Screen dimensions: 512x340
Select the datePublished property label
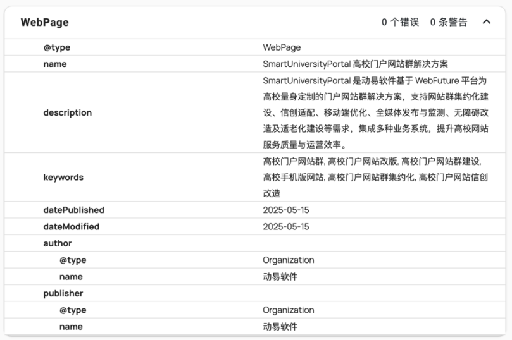click(73, 210)
